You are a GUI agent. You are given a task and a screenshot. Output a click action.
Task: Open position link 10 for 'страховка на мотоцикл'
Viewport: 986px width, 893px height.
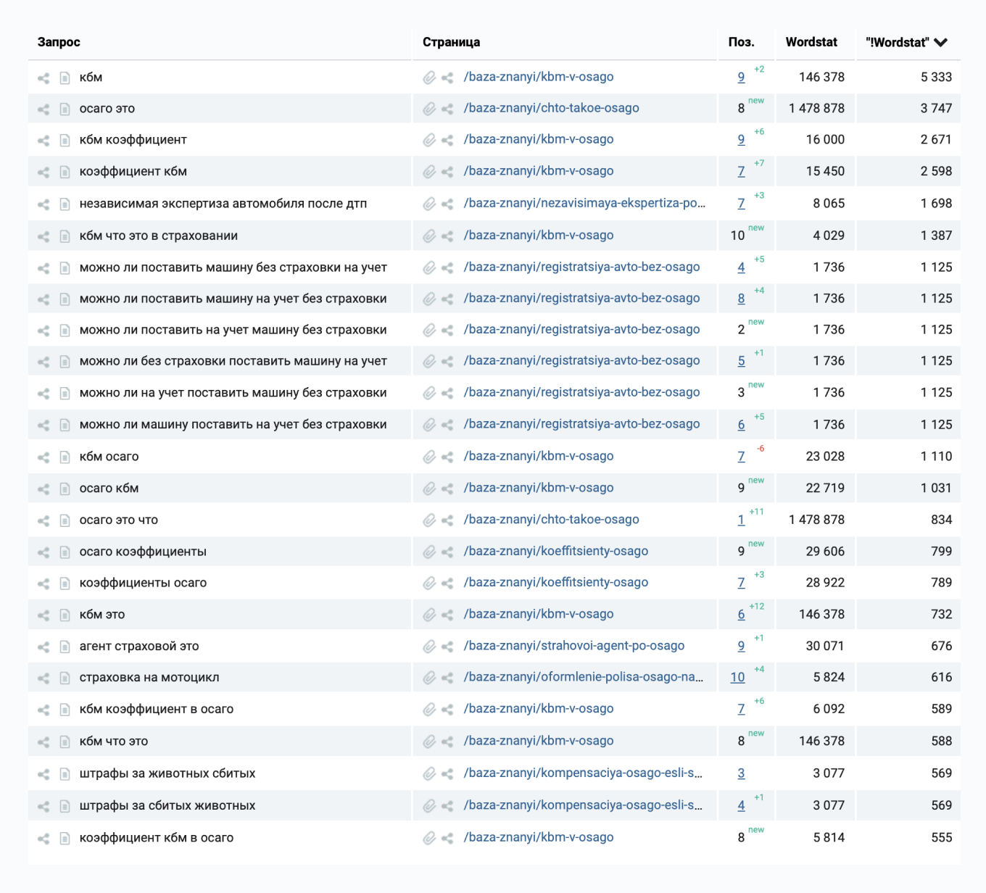tap(737, 677)
